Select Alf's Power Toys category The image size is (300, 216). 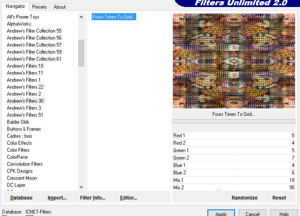click(23, 17)
